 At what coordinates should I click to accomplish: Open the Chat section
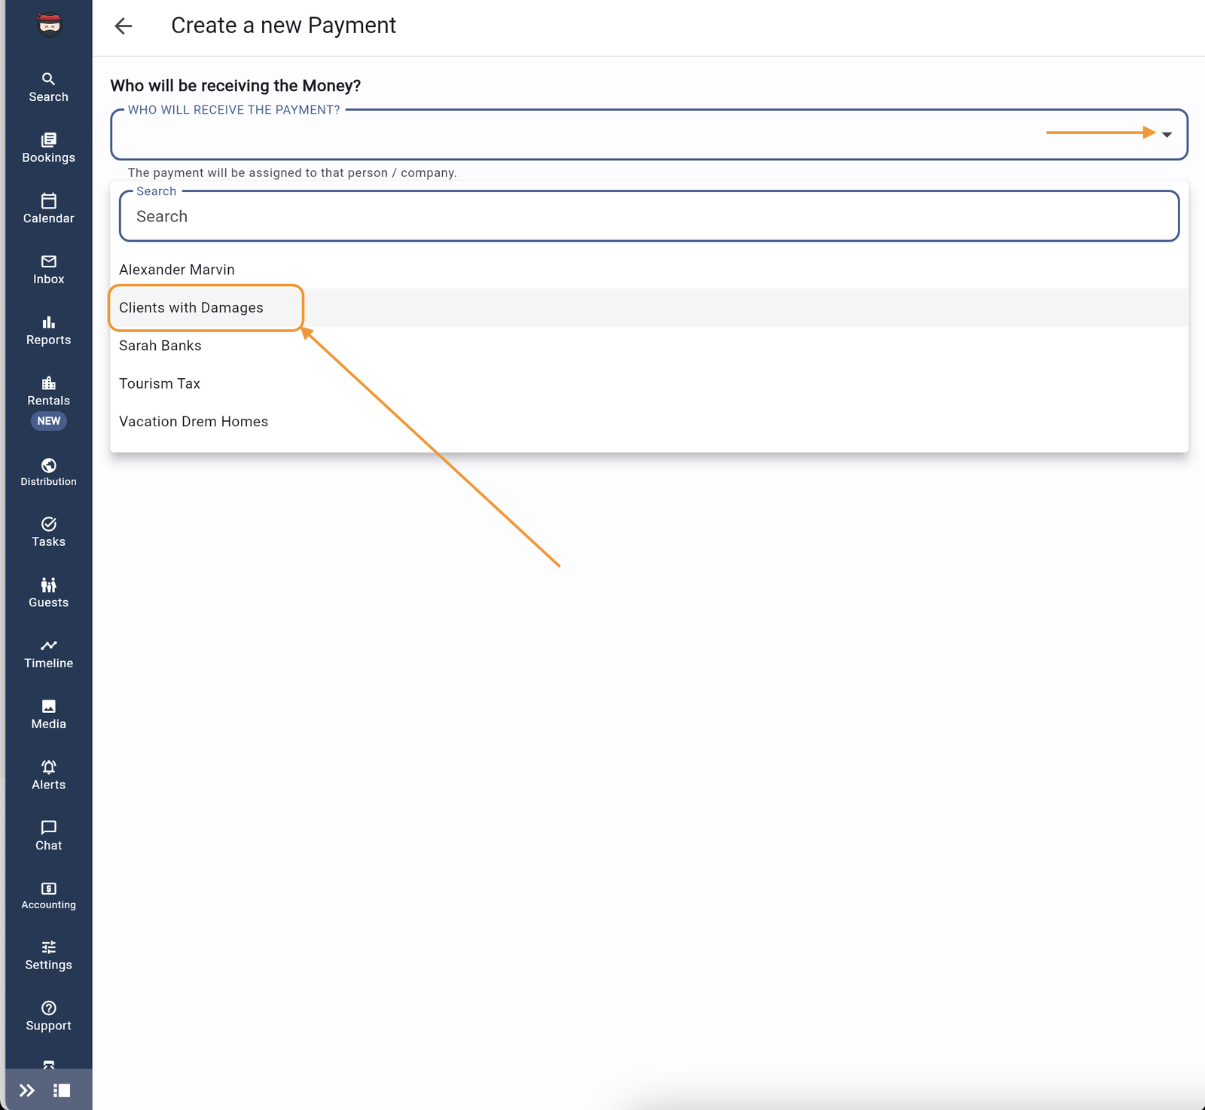click(48, 835)
